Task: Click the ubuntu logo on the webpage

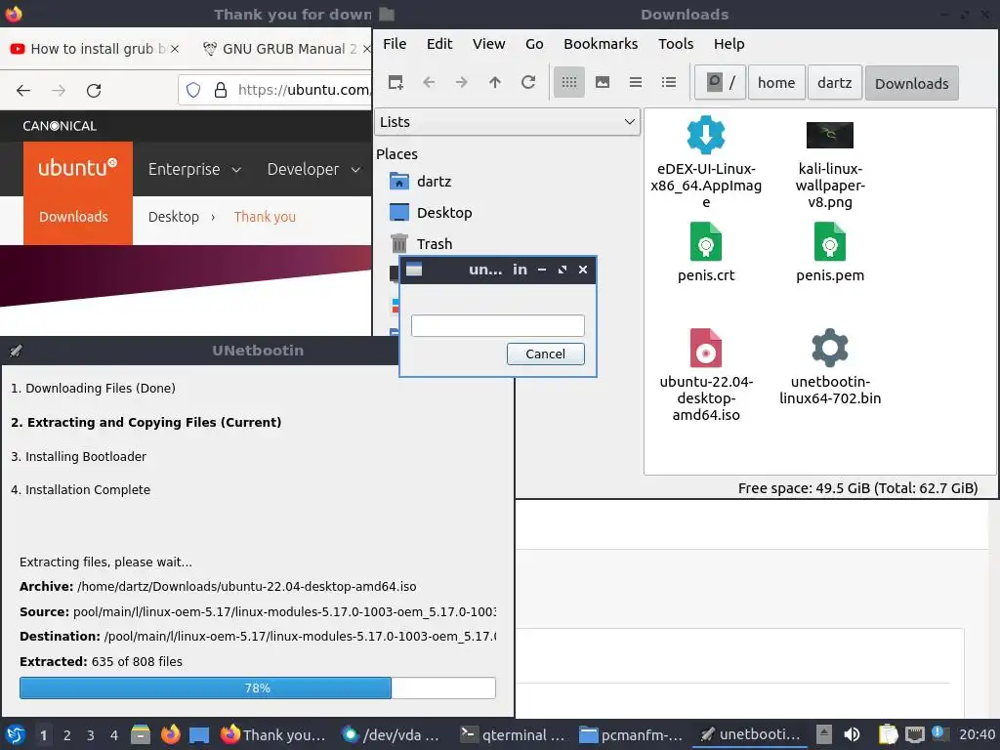Action: tap(78, 167)
